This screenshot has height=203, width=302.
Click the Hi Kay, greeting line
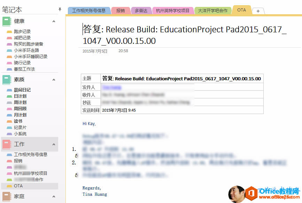(x=89, y=124)
